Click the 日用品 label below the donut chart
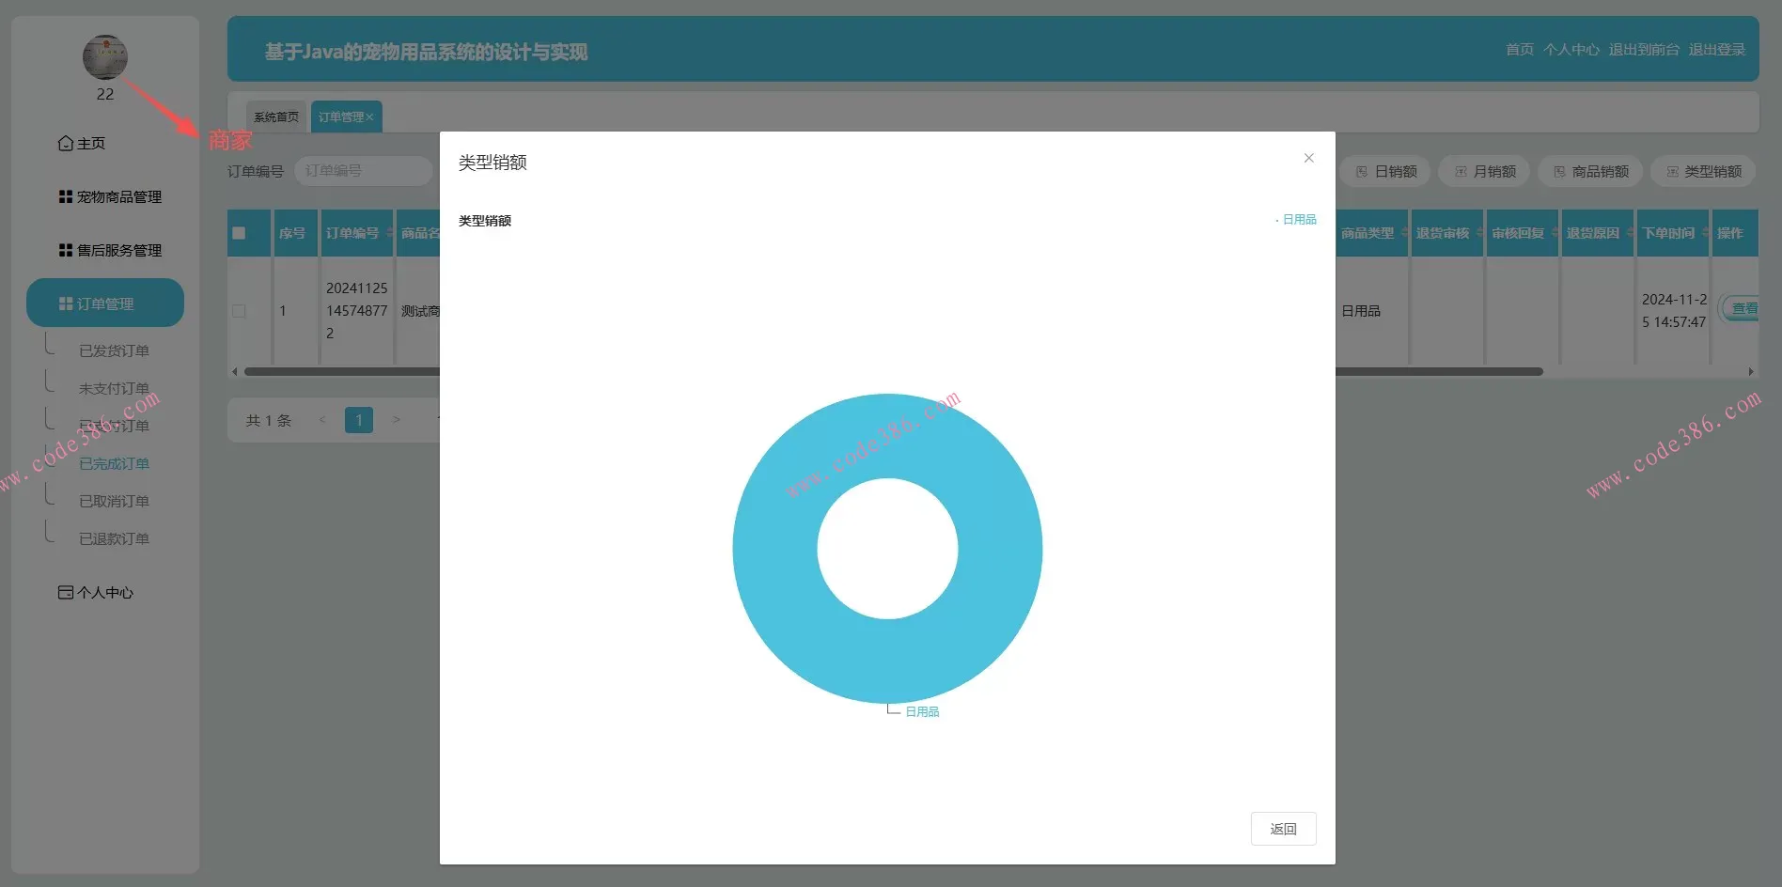 (x=922, y=712)
